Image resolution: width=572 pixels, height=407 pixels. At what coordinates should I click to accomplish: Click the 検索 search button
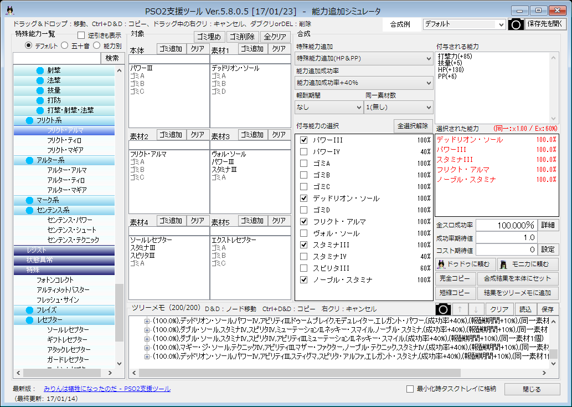point(112,58)
